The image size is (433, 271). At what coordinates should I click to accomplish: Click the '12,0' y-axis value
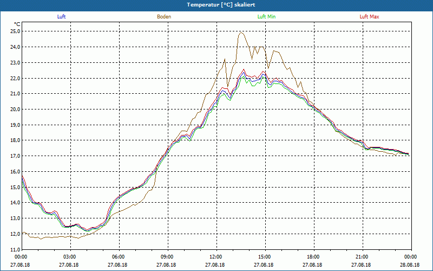(x=15, y=234)
